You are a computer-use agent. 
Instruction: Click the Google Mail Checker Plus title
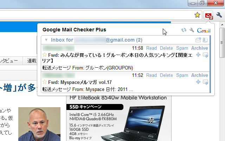tap(74, 30)
